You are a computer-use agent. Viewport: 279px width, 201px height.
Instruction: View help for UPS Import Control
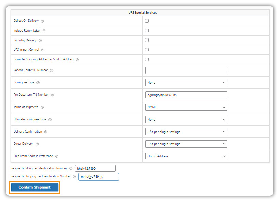point(43,50)
